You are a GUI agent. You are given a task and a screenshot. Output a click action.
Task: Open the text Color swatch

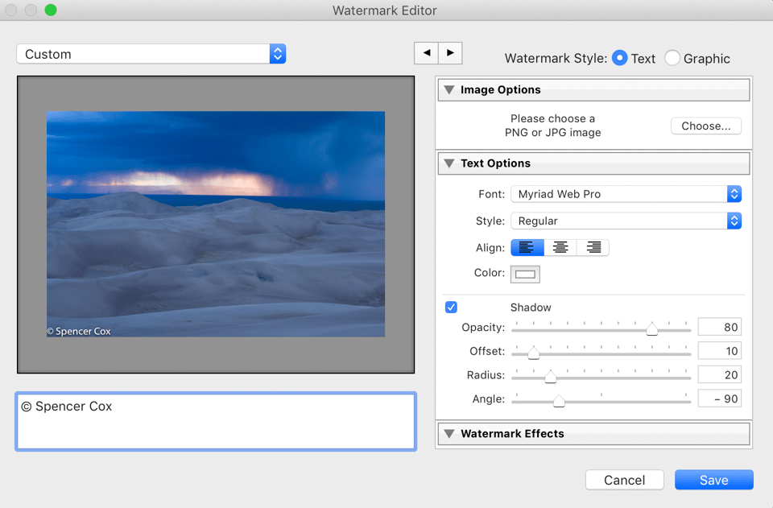(525, 274)
